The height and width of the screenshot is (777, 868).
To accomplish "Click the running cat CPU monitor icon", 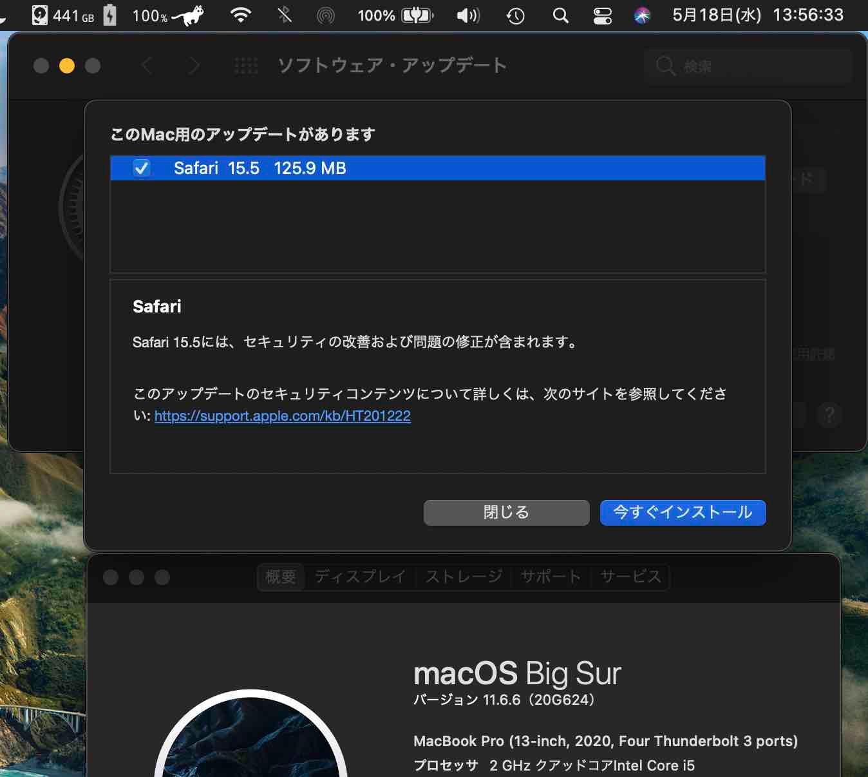I will coord(189,15).
